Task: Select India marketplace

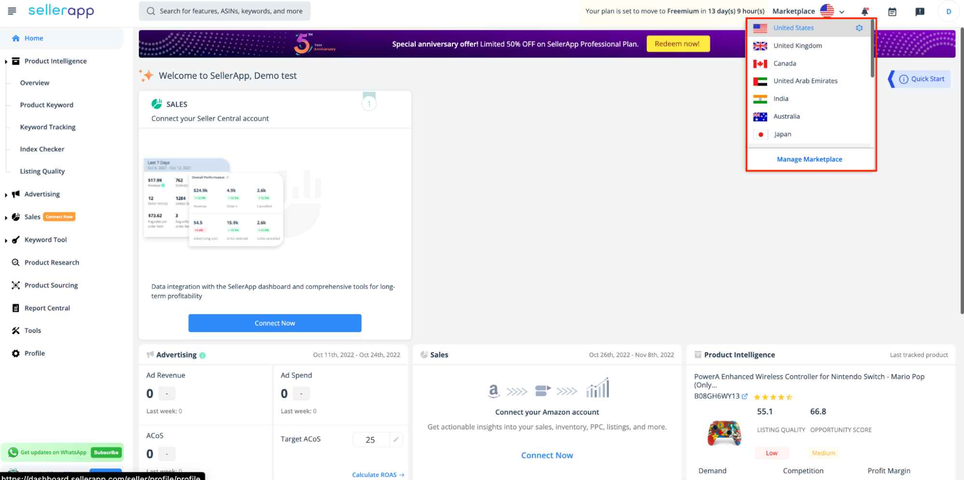Action: click(809, 99)
